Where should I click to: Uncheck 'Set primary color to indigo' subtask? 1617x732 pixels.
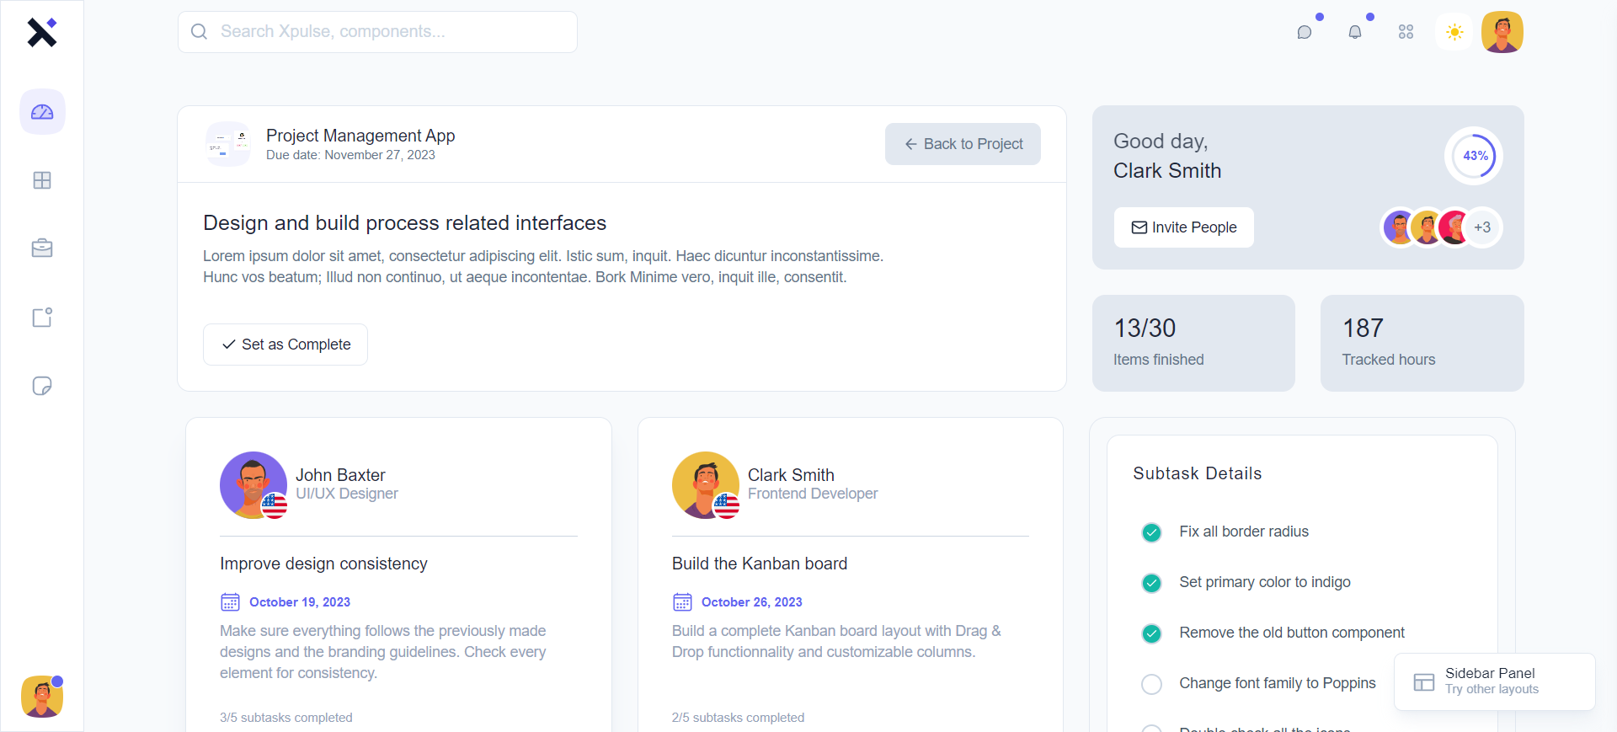coord(1151,583)
